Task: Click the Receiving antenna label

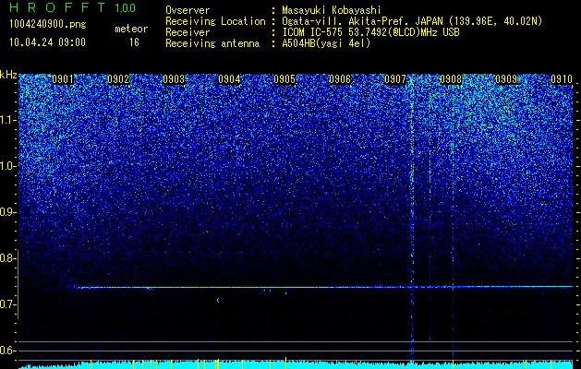Action: coord(212,43)
